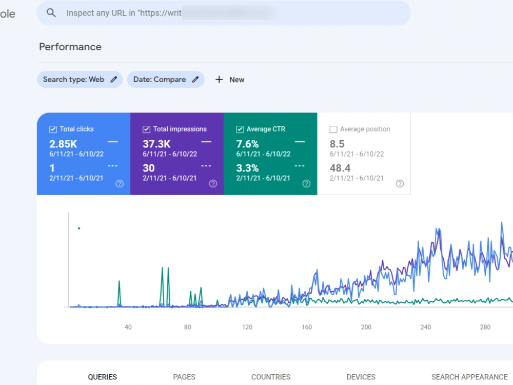Click the 2.85K total clicks value

(63, 144)
